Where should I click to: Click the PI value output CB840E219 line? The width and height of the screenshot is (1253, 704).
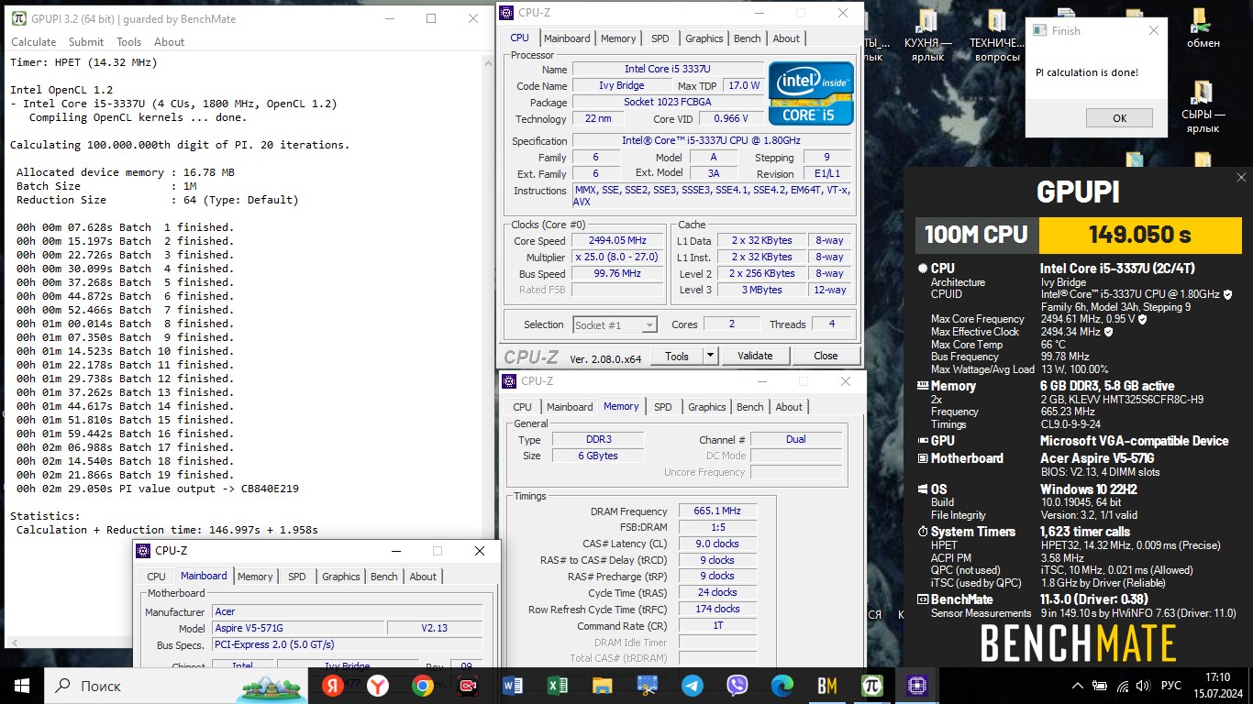click(x=157, y=489)
